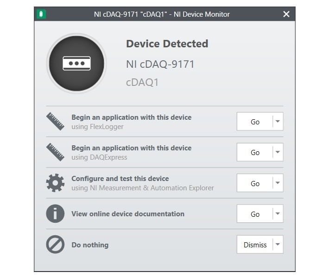Click the info icon for online documentation
This screenshot has width=329, height=278.
pos(55,213)
